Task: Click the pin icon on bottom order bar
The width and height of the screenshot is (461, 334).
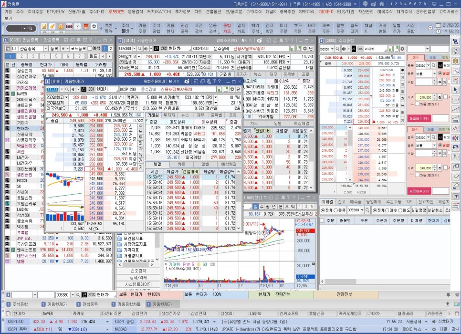Action: tap(448, 294)
